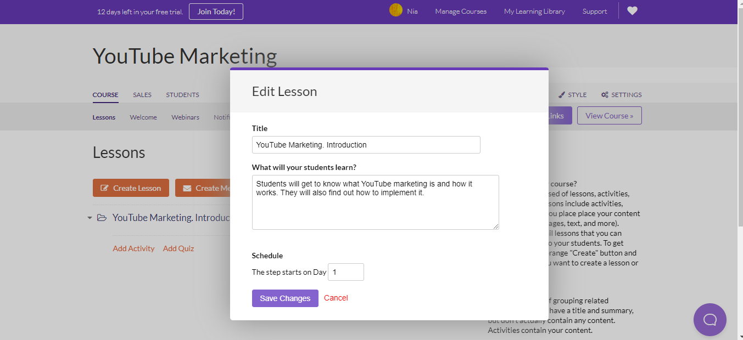Click the students learn description textarea
Image resolution: width=743 pixels, height=340 pixels.
click(375, 202)
